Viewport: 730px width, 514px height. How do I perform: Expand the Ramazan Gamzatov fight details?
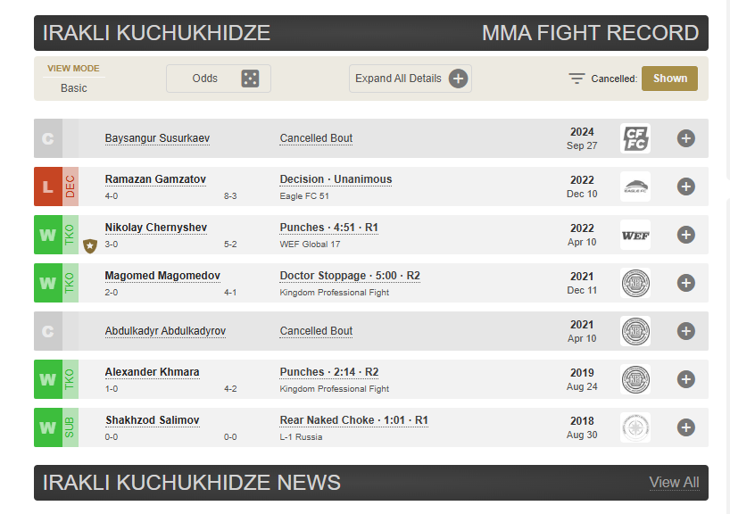[x=685, y=187]
